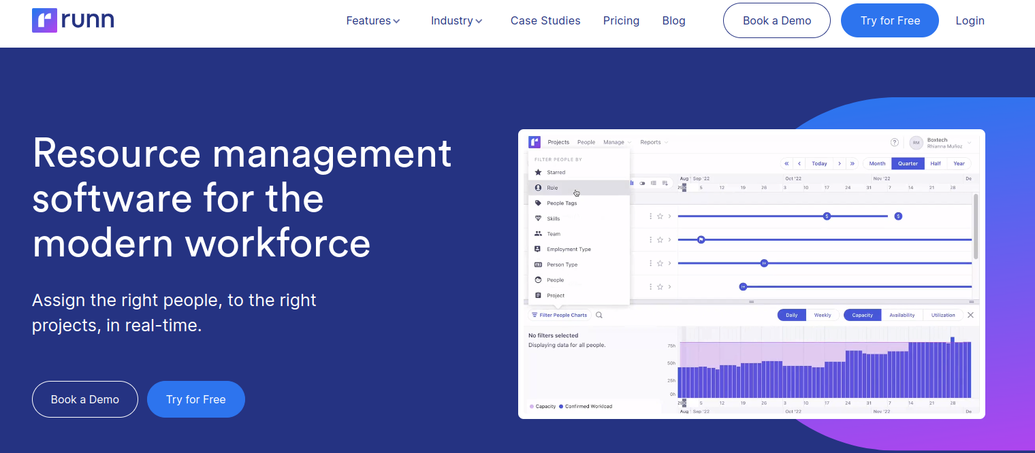Click the Today button
This screenshot has width=1035, height=453.
820,163
